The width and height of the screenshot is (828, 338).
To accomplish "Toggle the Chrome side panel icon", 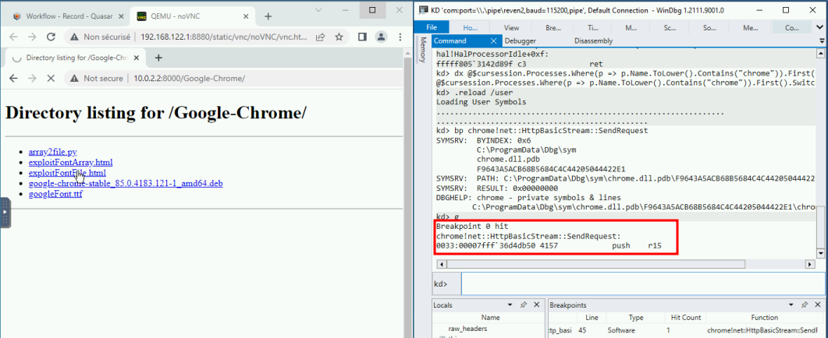I will [x=362, y=37].
